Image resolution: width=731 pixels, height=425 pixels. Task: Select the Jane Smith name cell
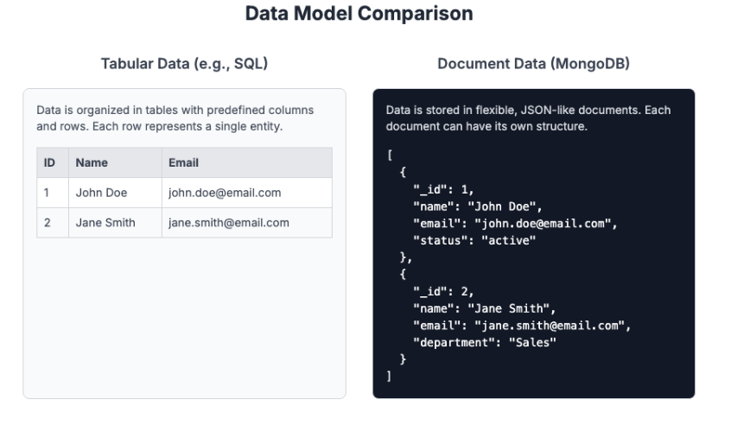click(x=115, y=223)
